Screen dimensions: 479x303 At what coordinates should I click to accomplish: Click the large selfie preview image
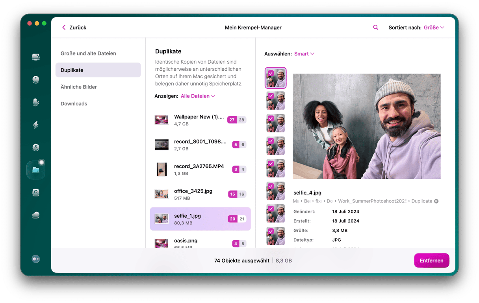[x=366, y=126]
